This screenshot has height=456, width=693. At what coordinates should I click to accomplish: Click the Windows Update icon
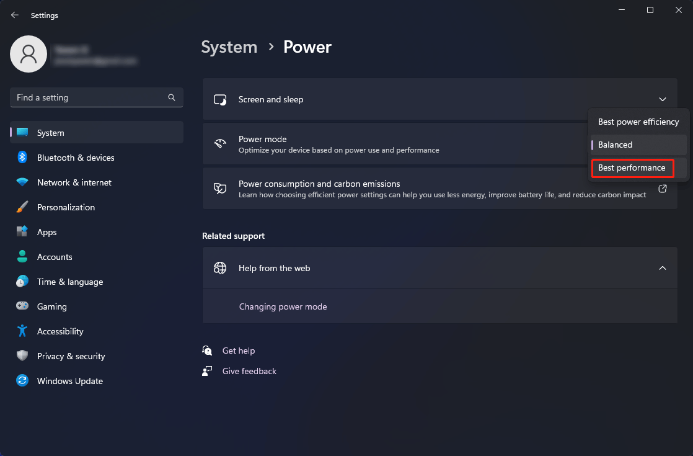tap(22, 381)
